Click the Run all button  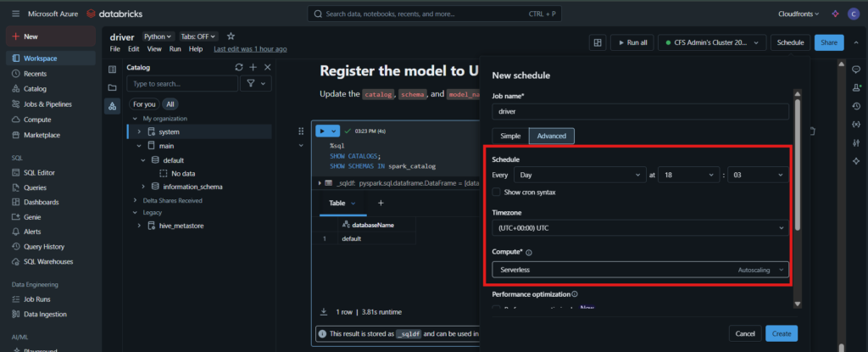[632, 42]
